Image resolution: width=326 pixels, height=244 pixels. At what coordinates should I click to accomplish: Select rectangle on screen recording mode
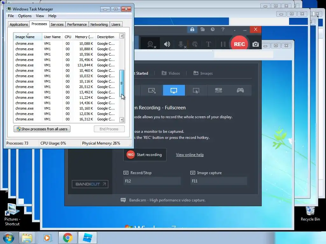(x=152, y=90)
